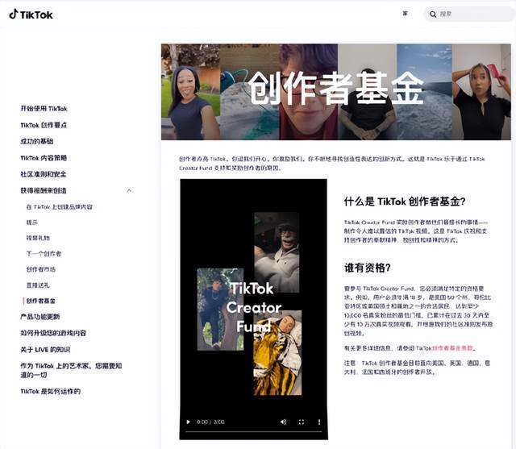The width and height of the screenshot is (516, 449).
Task: Collapse the 获得报酬来创造 section chevron
Action: point(129,190)
